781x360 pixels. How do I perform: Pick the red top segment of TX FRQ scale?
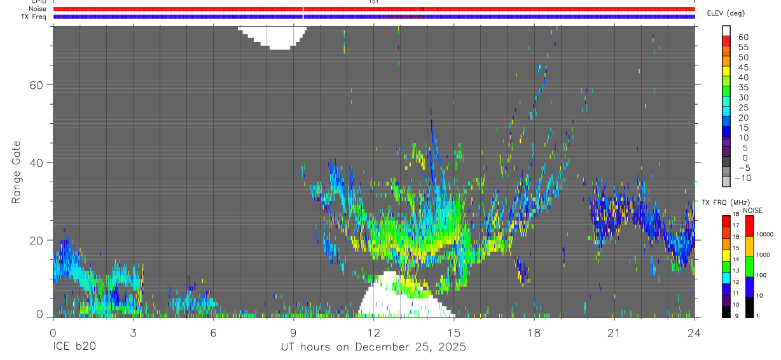point(726,220)
